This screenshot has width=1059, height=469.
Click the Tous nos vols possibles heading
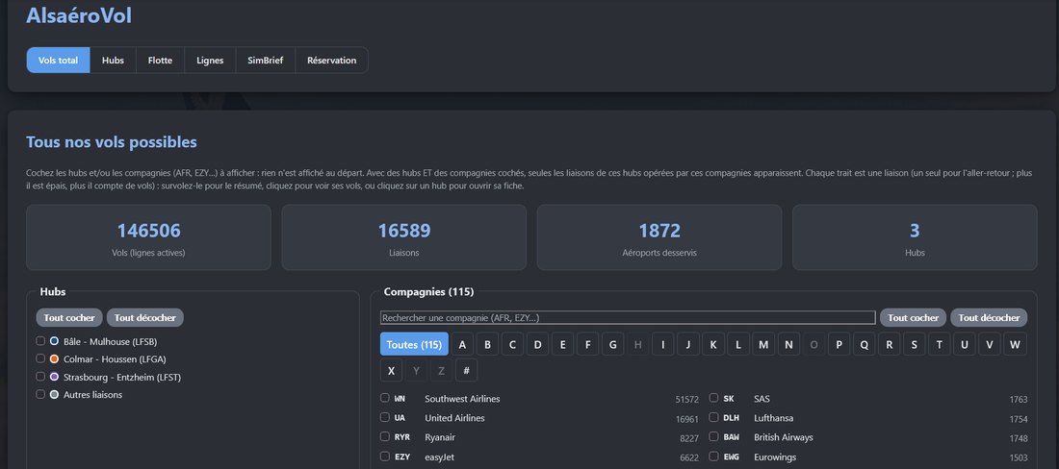click(x=112, y=142)
